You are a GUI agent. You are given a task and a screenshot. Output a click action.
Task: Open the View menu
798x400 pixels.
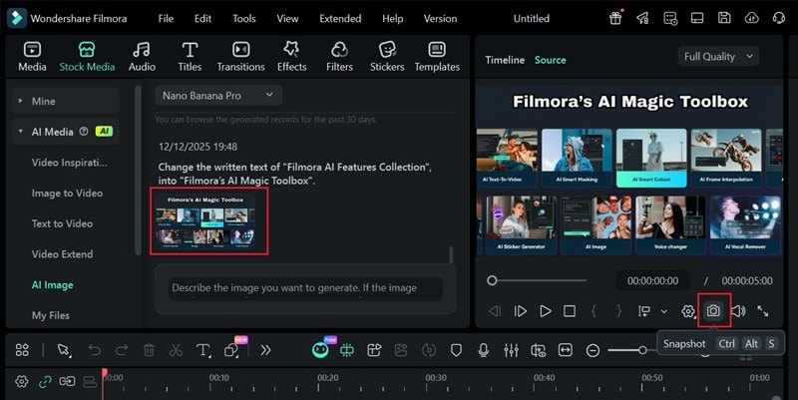coord(287,18)
